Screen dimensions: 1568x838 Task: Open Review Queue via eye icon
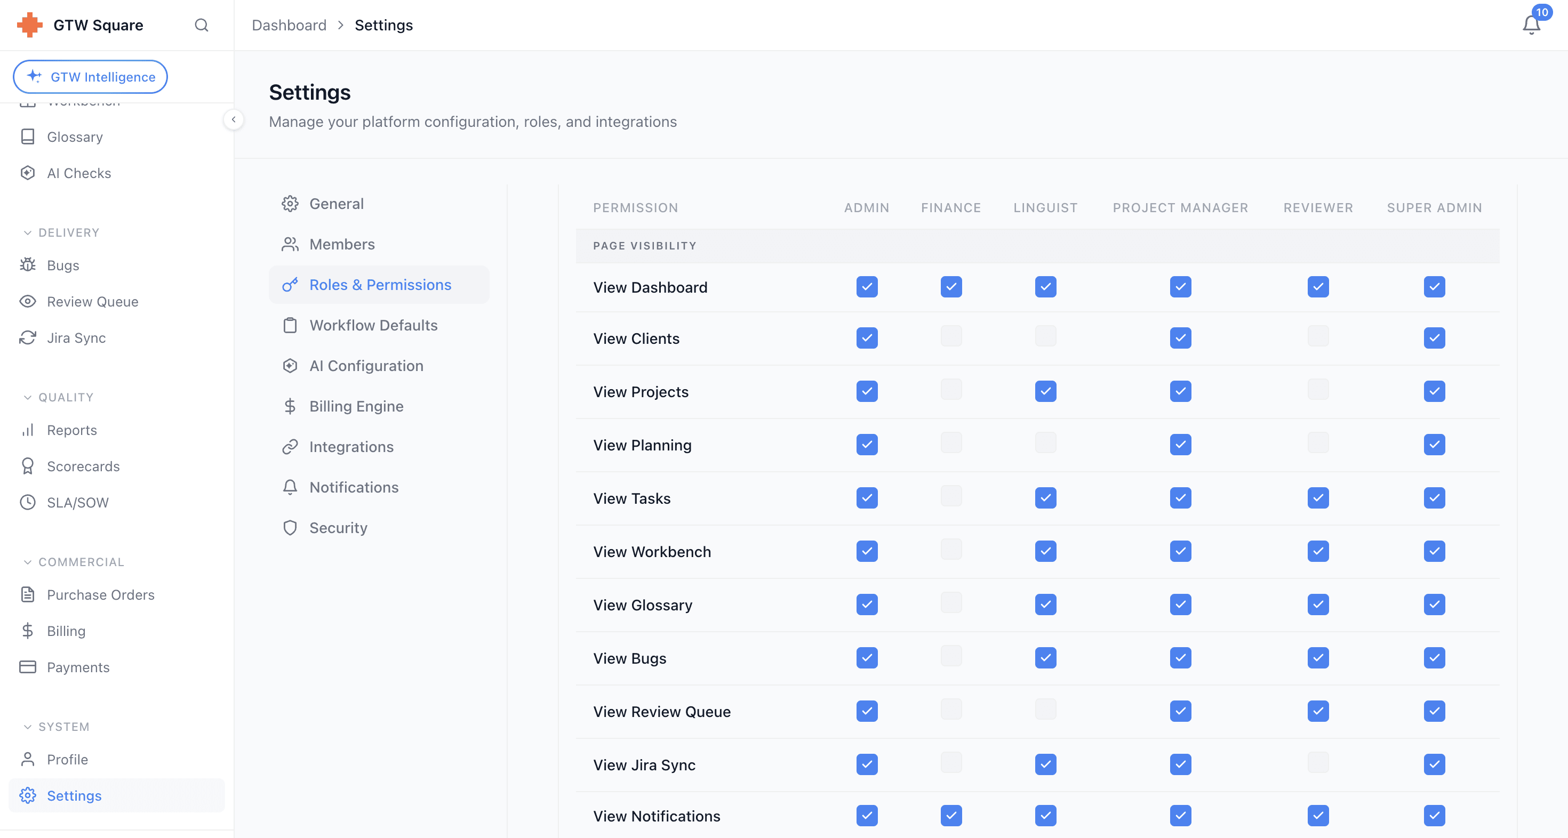(27, 301)
